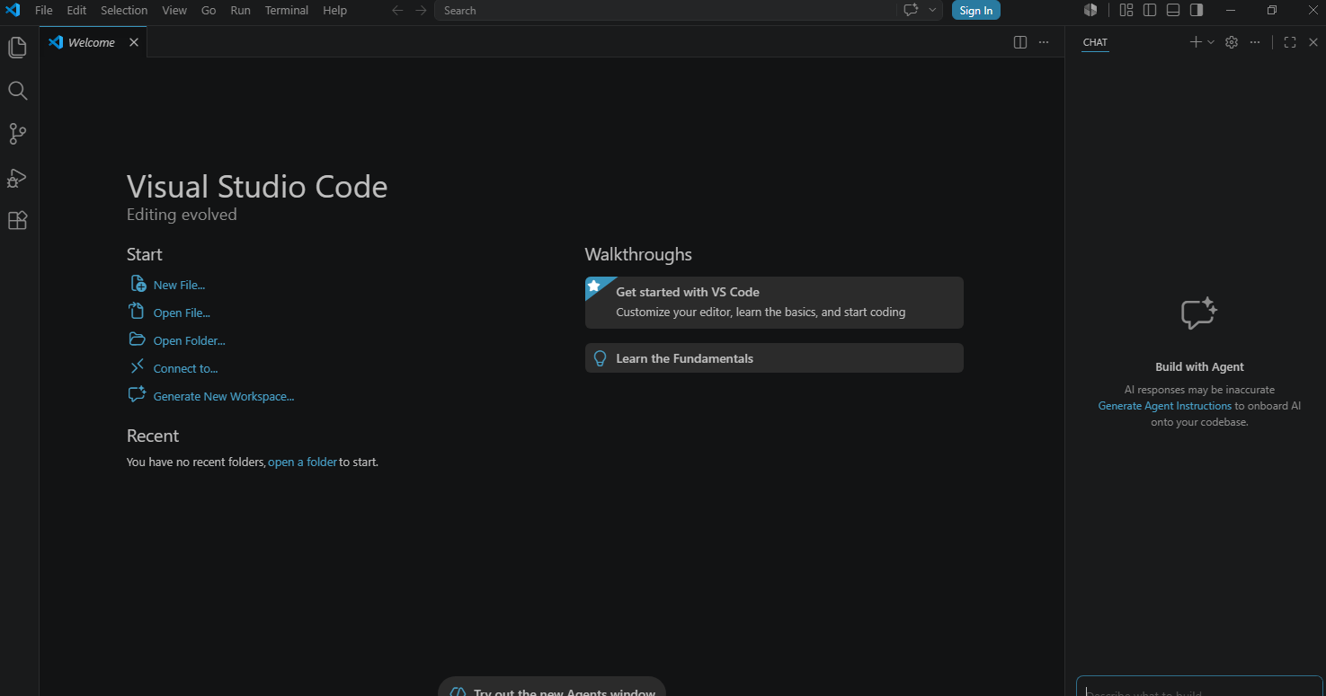1326x696 pixels.
Task: Click the star badge on Get started card
Action: coord(594,286)
